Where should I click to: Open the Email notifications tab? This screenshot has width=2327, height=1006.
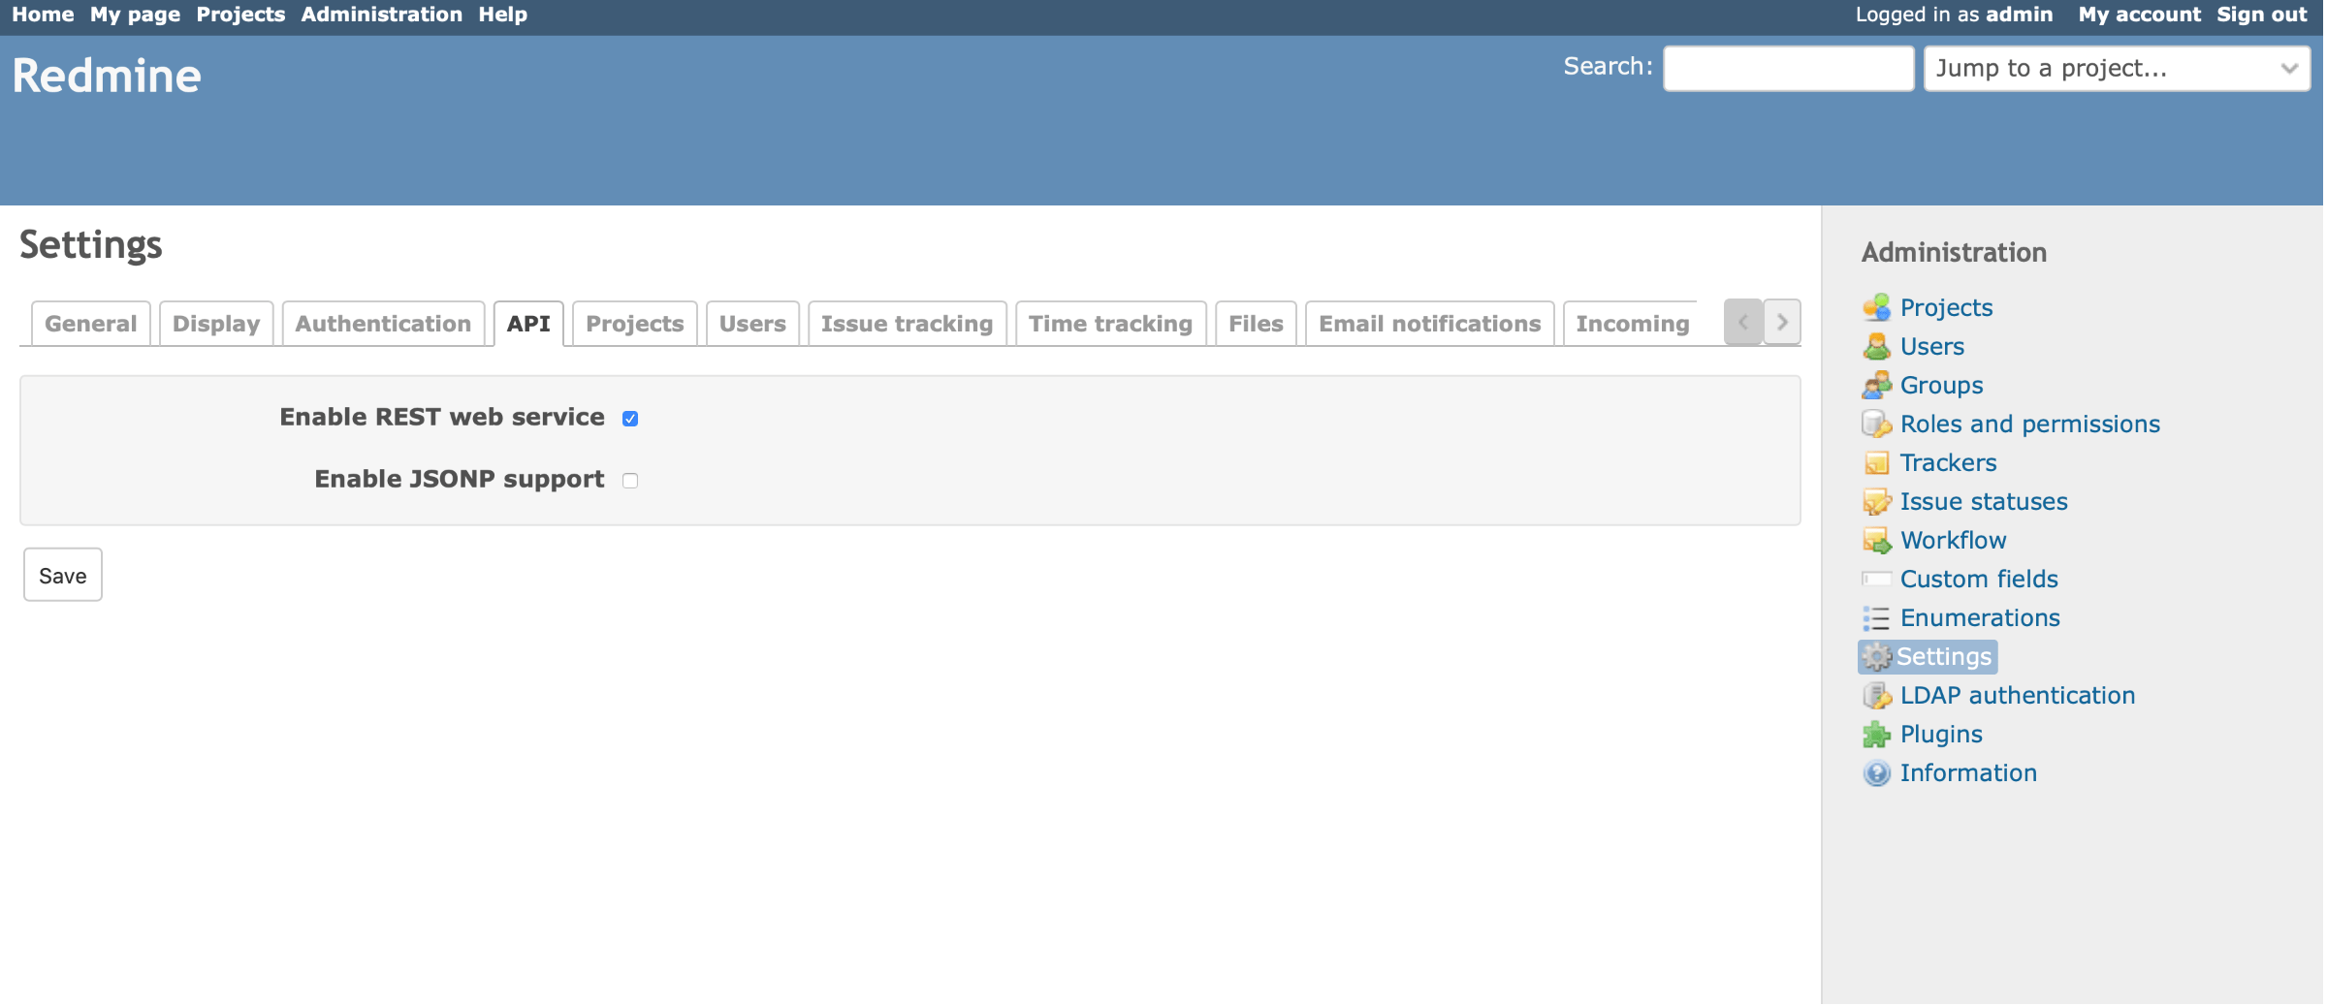pos(1429,324)
